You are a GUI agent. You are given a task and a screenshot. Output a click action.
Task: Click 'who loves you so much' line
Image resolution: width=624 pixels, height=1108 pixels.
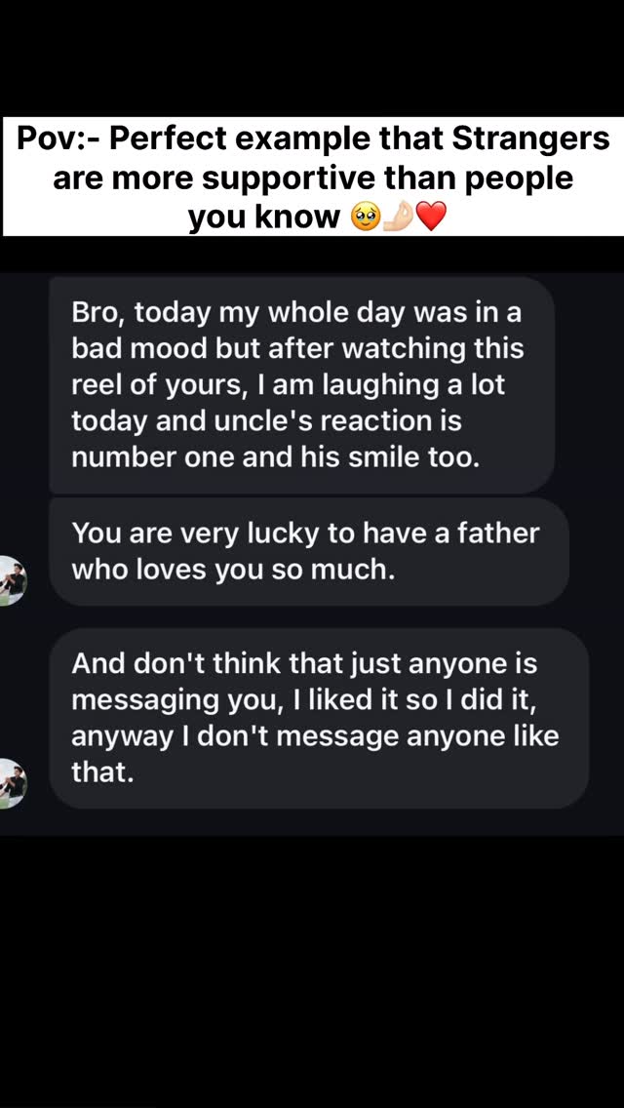pos(233,570)
